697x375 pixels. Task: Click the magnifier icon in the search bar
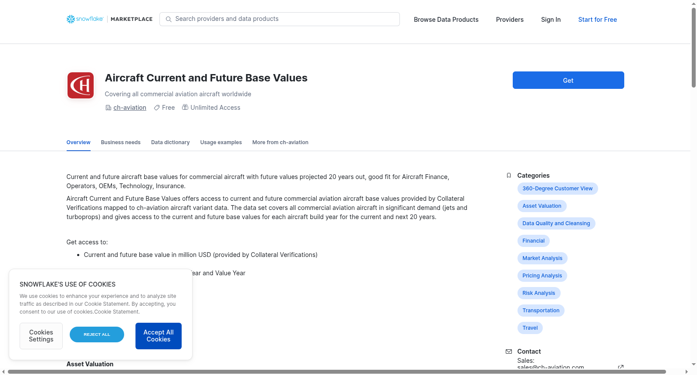[169, 19]
